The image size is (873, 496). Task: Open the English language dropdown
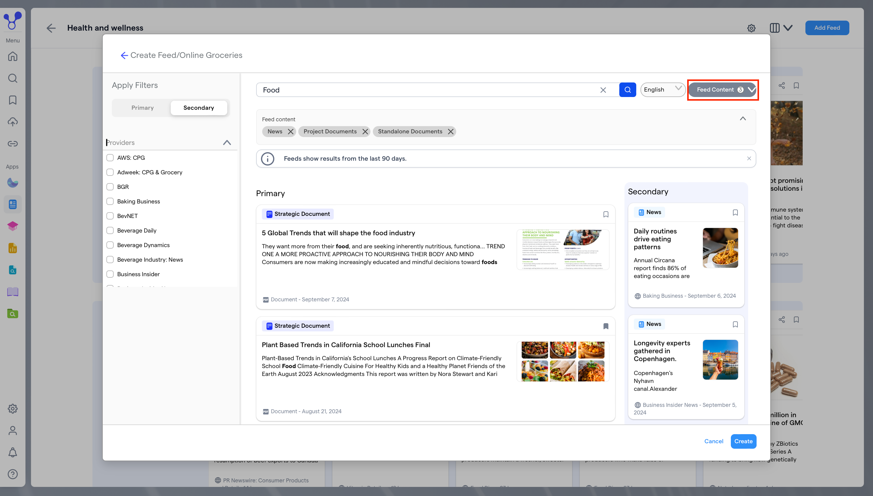pyautogui.click(x=663, y=90)
